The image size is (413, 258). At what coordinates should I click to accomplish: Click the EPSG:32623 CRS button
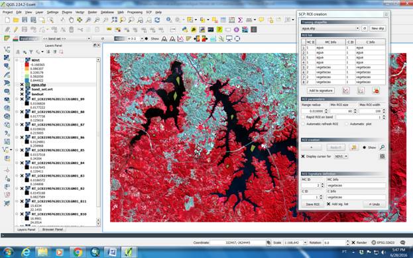[x=383, y=243]
